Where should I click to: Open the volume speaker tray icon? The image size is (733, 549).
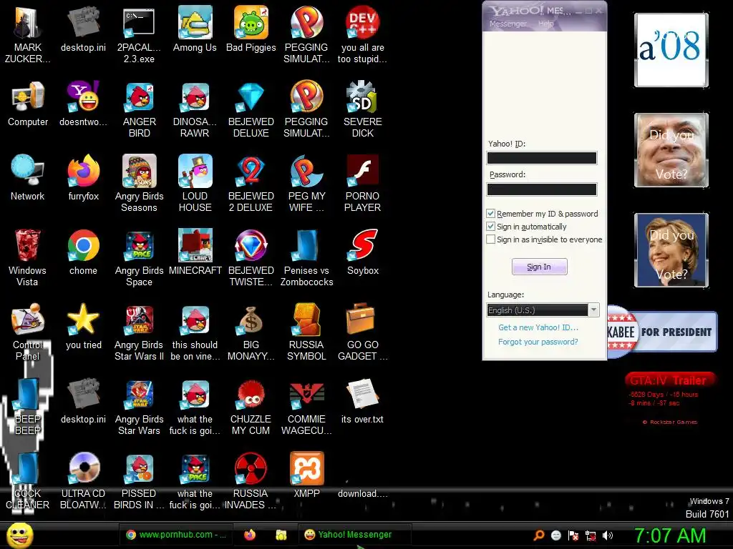(608, 535)
